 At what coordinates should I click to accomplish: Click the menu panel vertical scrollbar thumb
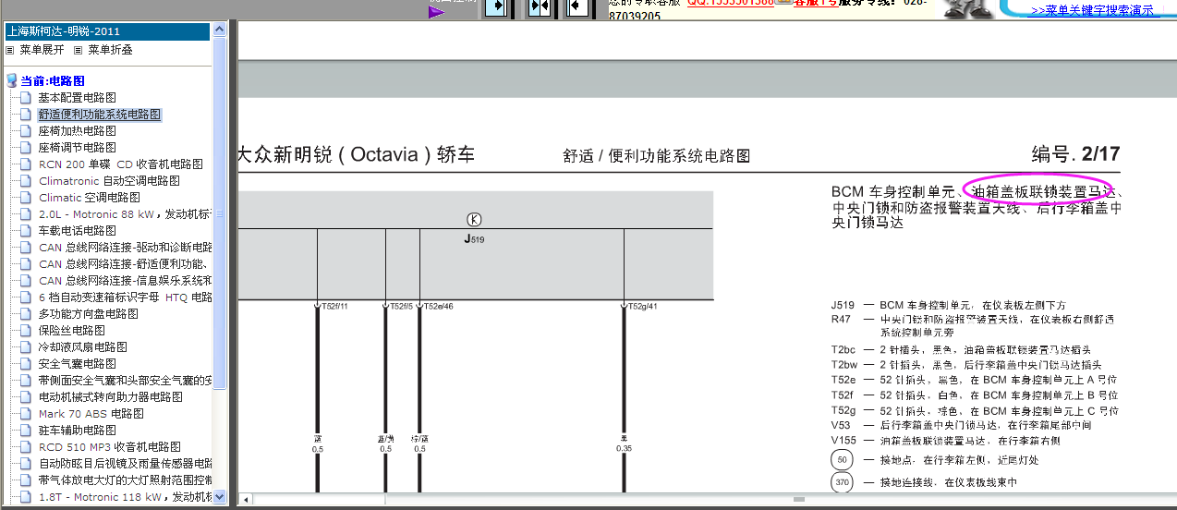click(x=219, y=212)
